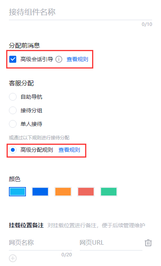
Task: Choose the orange color swatch
Action: click(63, 192)
